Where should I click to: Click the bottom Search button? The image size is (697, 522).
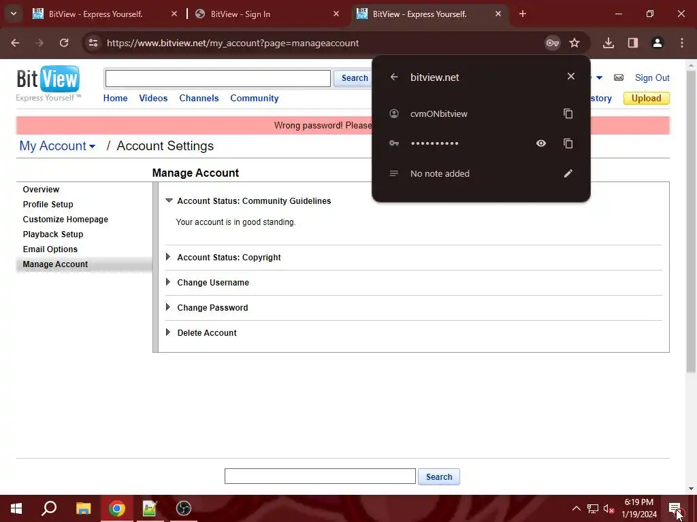[439, 476]
